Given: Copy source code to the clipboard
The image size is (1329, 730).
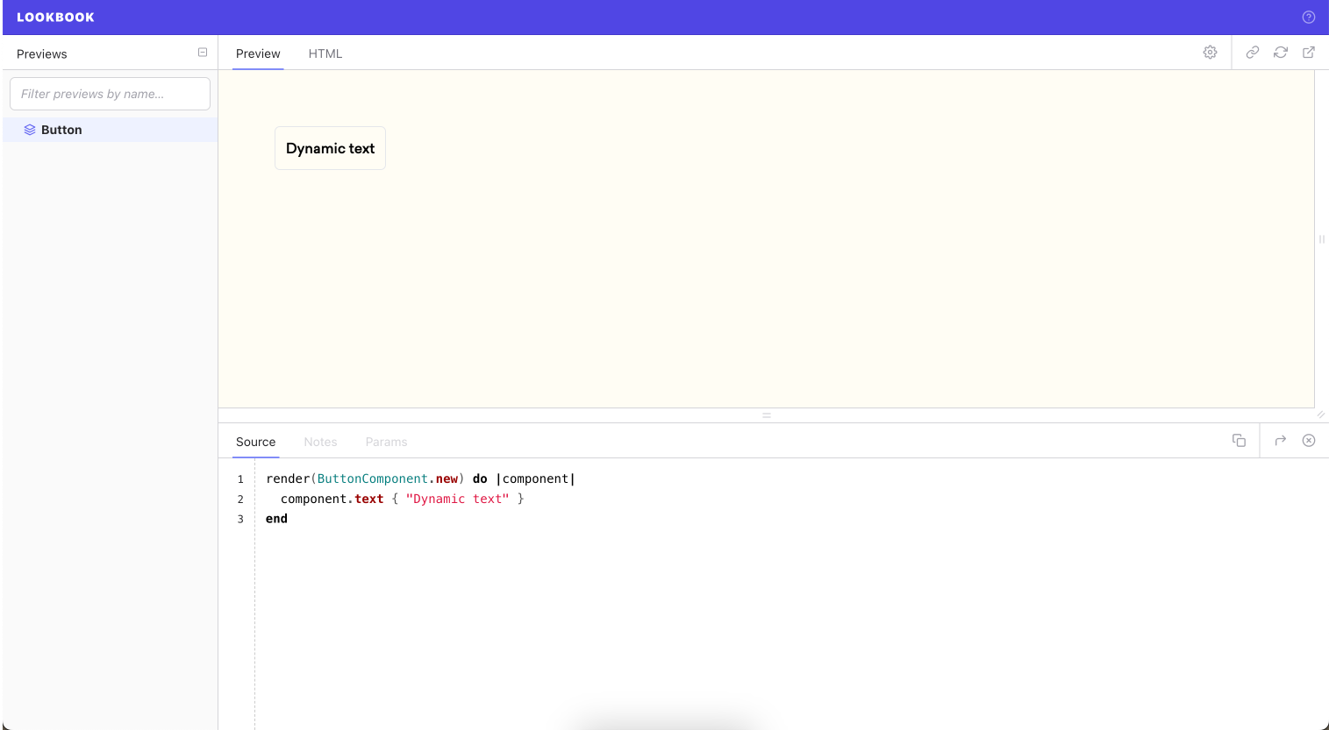Looking at the screenshot, I should 1239,441.
